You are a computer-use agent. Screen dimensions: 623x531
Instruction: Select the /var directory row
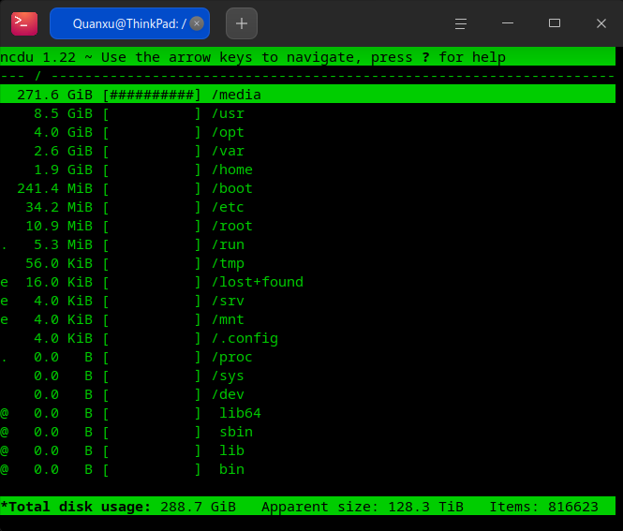click(x=308, y=151)
